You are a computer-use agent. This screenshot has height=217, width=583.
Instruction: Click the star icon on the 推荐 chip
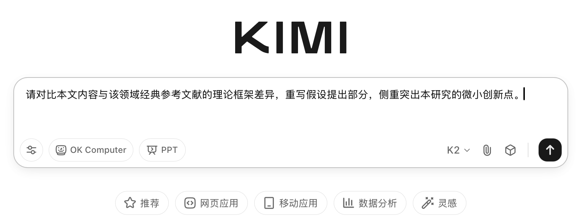coord(130,203)
